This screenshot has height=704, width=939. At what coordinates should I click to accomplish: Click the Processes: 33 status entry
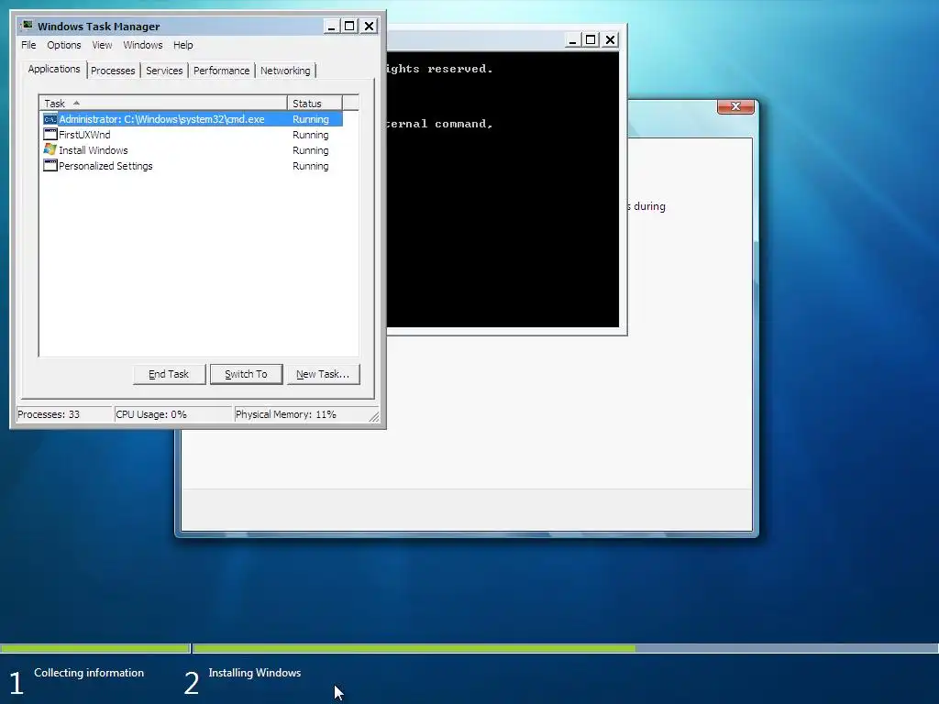tap(63, 414)
